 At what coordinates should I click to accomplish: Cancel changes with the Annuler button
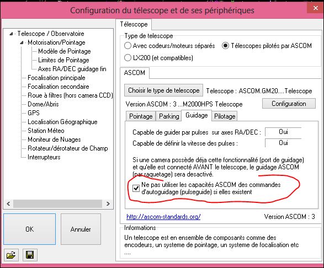click(81, 229)
